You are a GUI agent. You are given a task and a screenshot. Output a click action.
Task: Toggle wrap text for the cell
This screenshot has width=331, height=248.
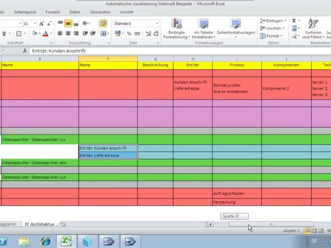tap(103, 24)
